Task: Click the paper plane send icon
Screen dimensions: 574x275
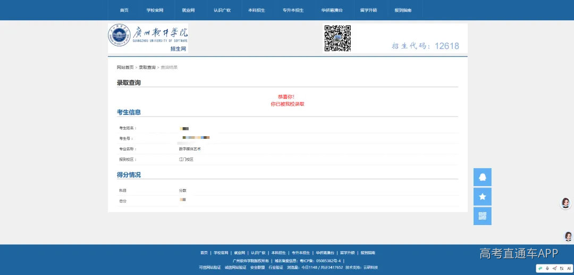Action: point(554,269)
